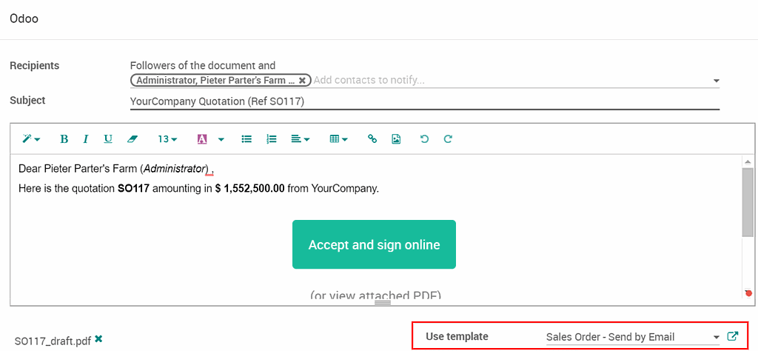This screenshot has height=351, width=758.
Task: Open the font color picker arrow
Action: coord(221,139)
